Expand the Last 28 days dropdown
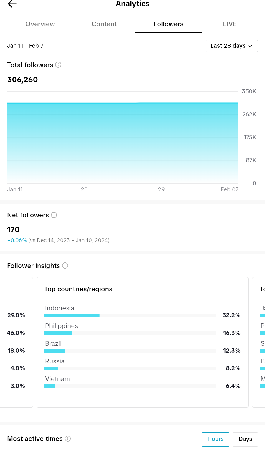This screenshot has height=453, width=265. click(232, 46)
